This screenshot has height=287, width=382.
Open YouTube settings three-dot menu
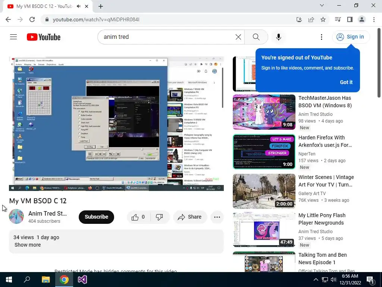point(321,37)
